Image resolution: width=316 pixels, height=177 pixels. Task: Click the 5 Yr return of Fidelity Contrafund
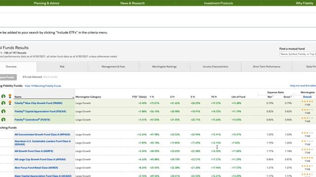click(x=196, y=119)
